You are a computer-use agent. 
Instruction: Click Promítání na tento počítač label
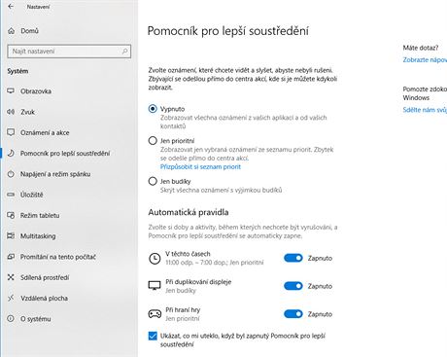coord(58,257)
